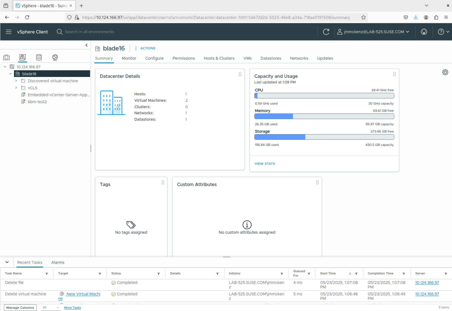Toggle the filter funnel on the Initiator column
This screenshot has width=452, height=311.
click(282, 274)
